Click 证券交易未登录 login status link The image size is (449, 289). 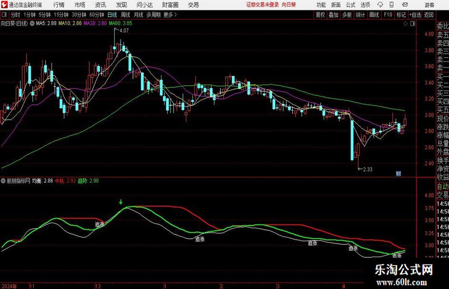[x=263, y=5]
